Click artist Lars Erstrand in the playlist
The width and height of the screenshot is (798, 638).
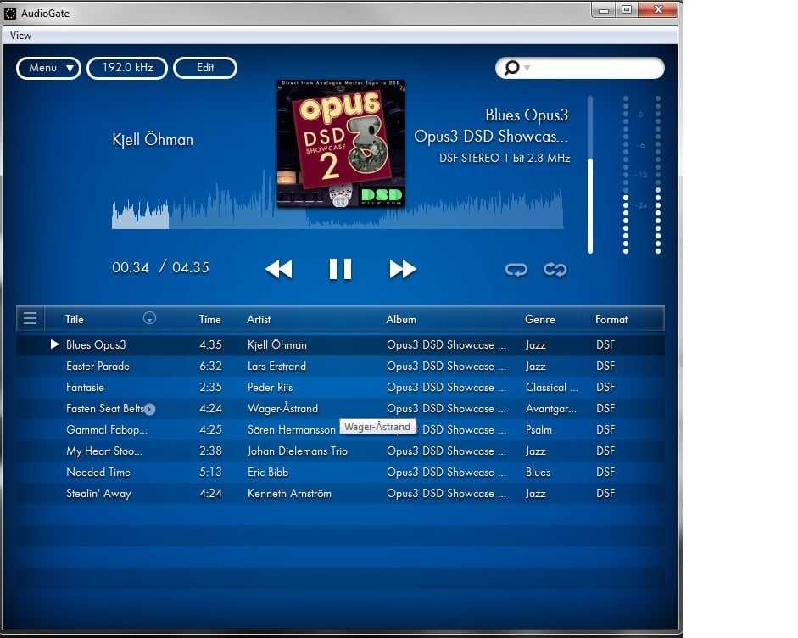[x=276, y=367]
